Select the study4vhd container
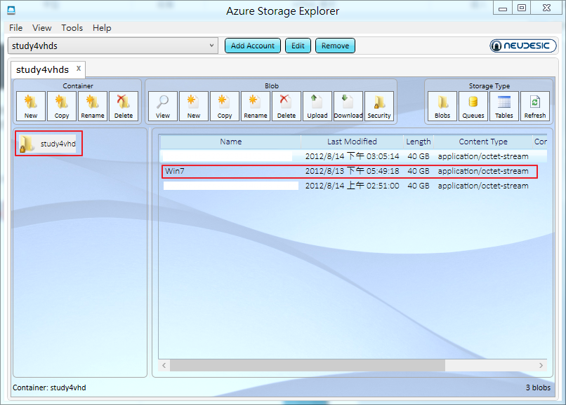Viewport: 566px width, 405px height. click(x=48, y=144)
